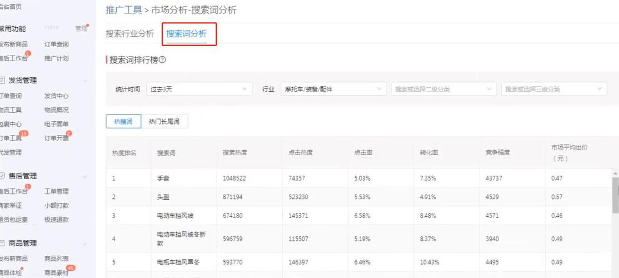Click competition value 43737 cell
The width and height of the screenshot is (619, 278).
494,178
